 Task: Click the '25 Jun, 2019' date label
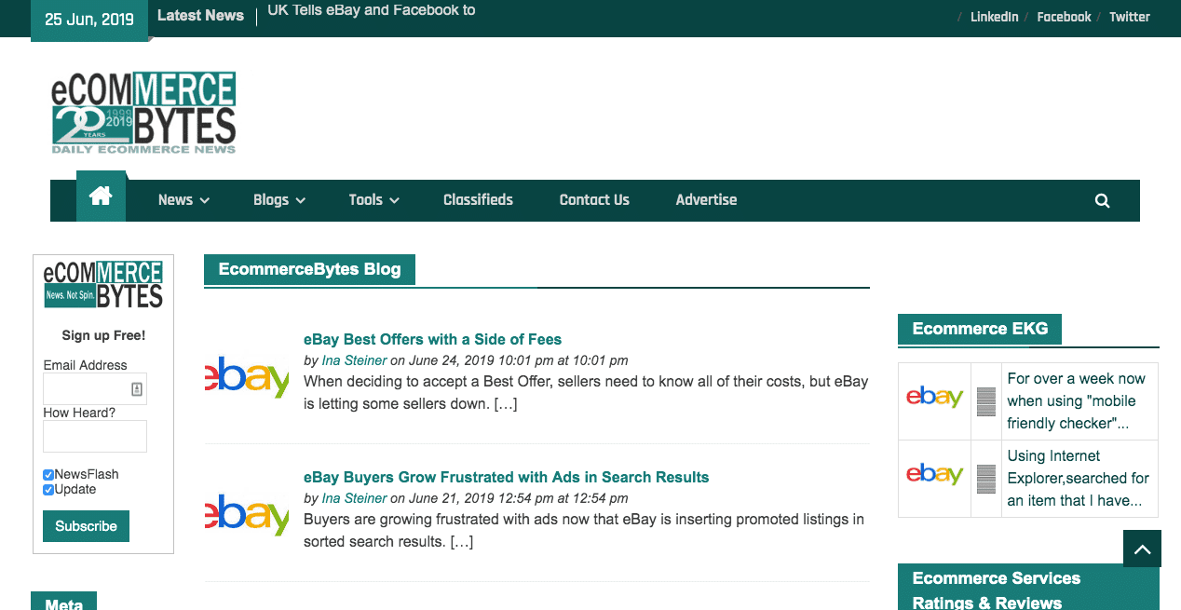pyautogui.click(x=89, y=20)
